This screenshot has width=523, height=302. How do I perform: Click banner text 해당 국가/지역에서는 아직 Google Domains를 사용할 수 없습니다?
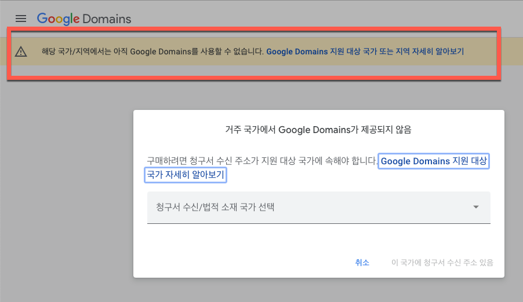(x=152, y=51)
